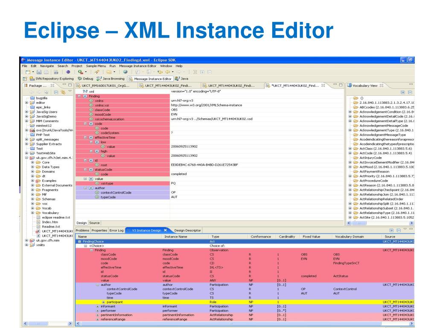Image resolution: width=437 pixels, height=328 pixels.
Task: Collapse the effectiveTime element node
Action: (85, 138)
